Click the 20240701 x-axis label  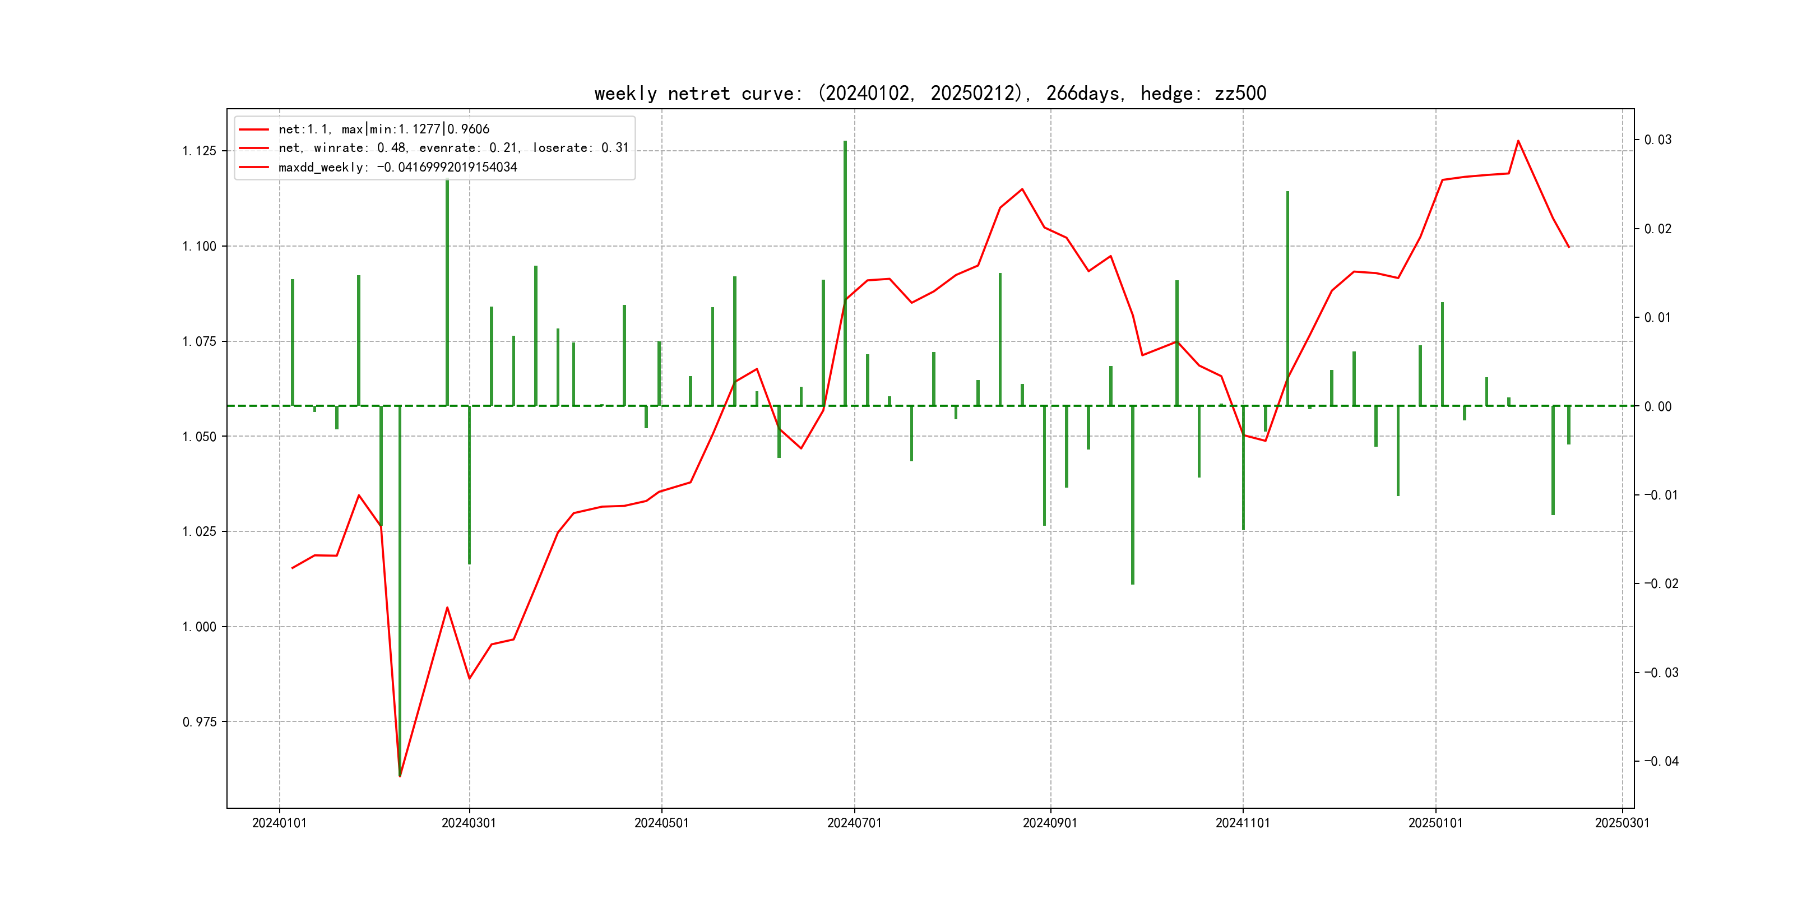tap(854, 823)
